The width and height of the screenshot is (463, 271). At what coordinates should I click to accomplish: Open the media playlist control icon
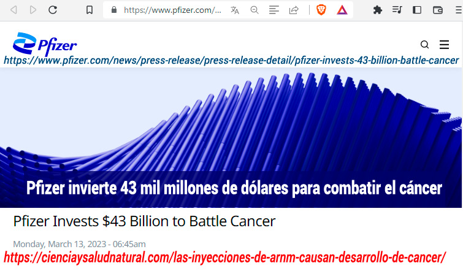click(397, 10)
